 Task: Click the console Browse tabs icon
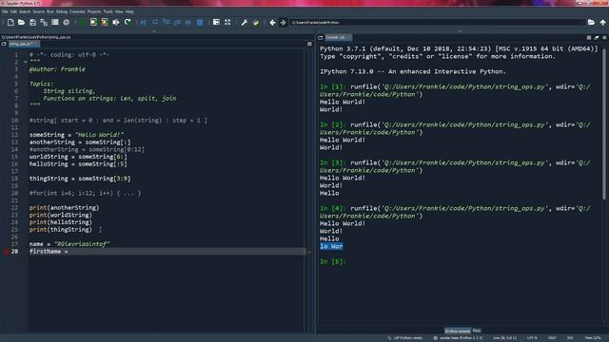tap(321, 38)
